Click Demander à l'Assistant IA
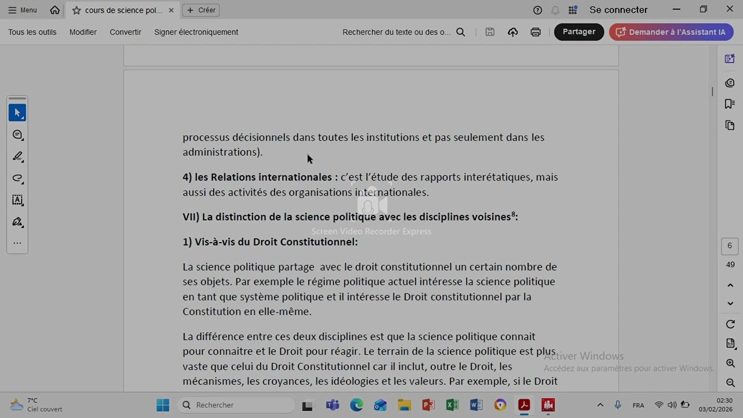The height and width of the screenshot is (418, 743). click(671, 32)
